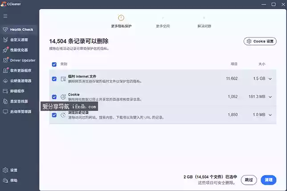Open 帮助 in the sidebar
This screenshot has width=287, height=191.
click(19, 180)
